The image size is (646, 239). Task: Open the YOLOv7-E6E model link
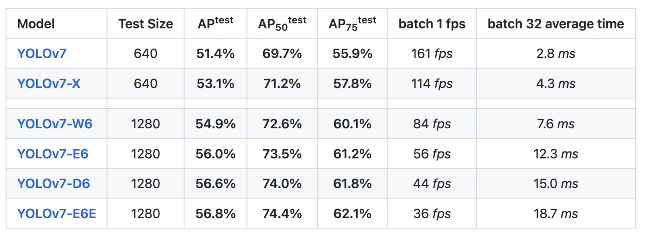(x=56, y=214)
